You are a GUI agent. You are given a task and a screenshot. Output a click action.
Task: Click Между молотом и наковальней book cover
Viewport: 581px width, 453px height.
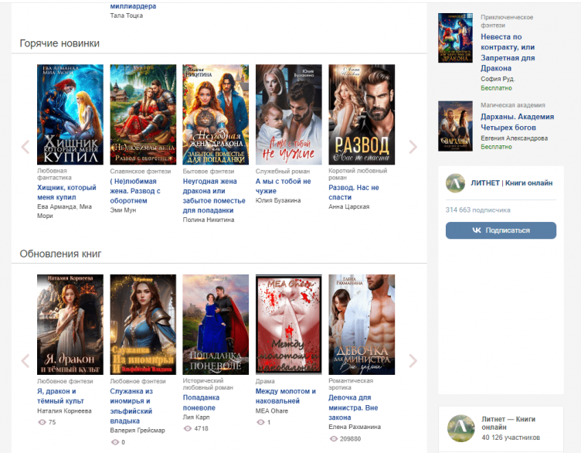(288, 325)
